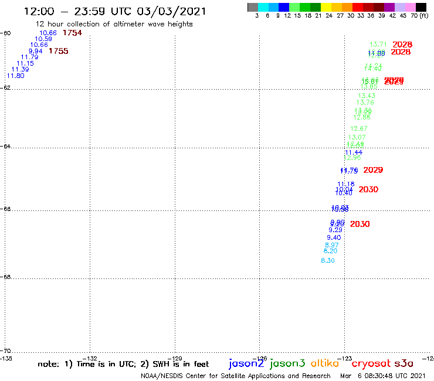Click the pink swatch in the color legend
434x381 pixels.
[411, 7]
